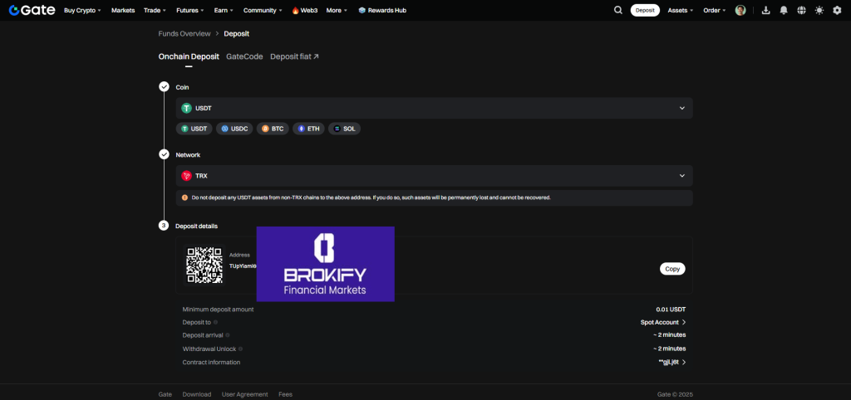This screenshot has width=851, height=400.
Task: Click the info icon beside Deposit arrival
Action: click(228, 335)
